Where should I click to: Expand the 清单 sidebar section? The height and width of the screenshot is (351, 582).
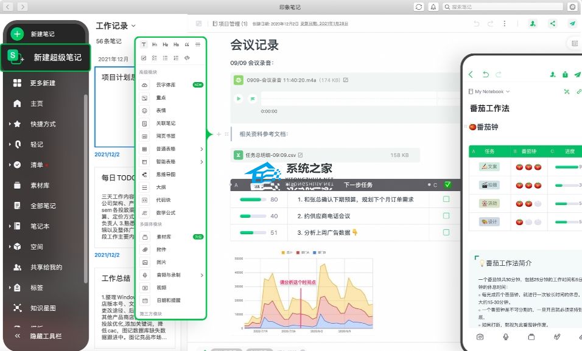[x=10, y=165]
